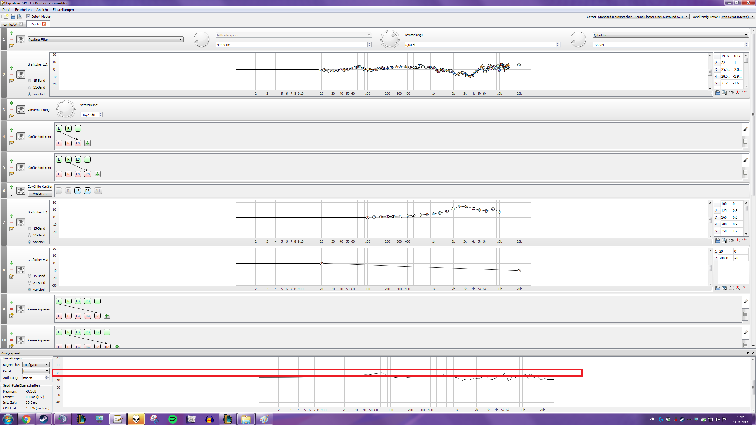756x425 pixels.
Task: Expand the Q-Faktor dropdown
Action: tap(670, 35)
